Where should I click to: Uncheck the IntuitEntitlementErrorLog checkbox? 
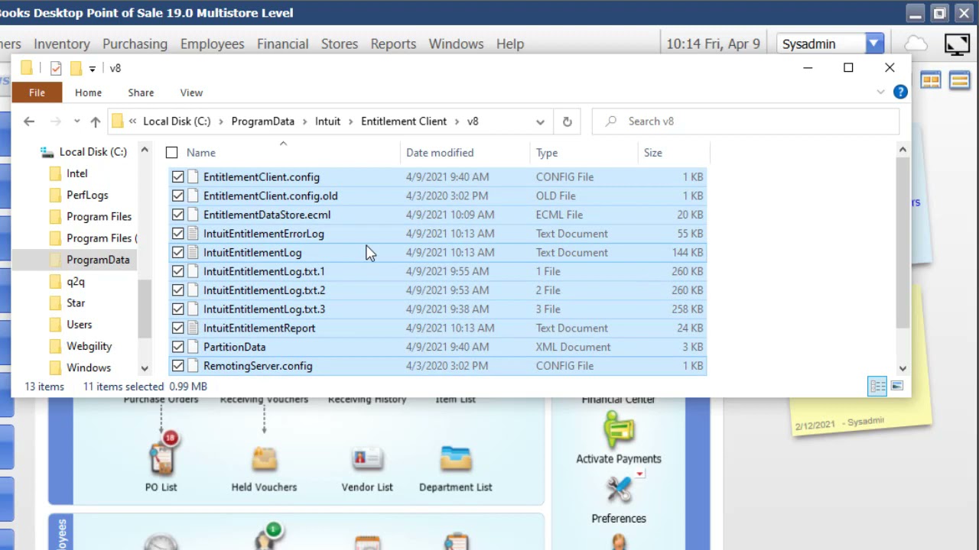(x=178, y=234)
